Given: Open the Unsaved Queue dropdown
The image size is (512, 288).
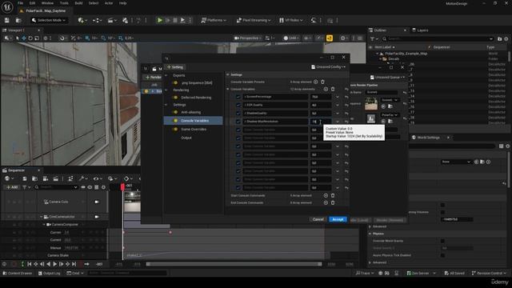Looking at the screenshot, I should tap(387, 78).
